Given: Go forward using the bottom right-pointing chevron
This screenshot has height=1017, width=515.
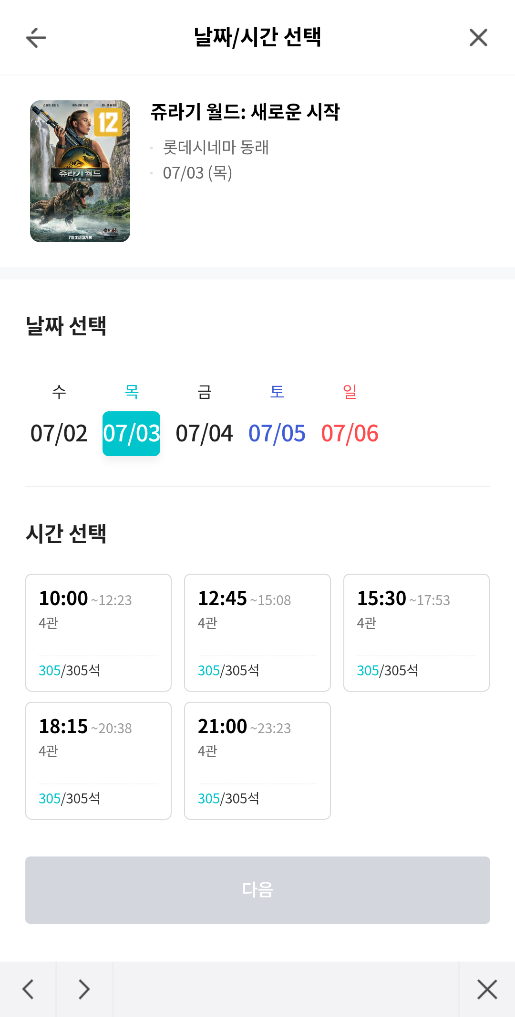Looking at the screenshot, I should pyautogui.click(x=84, y=989).
